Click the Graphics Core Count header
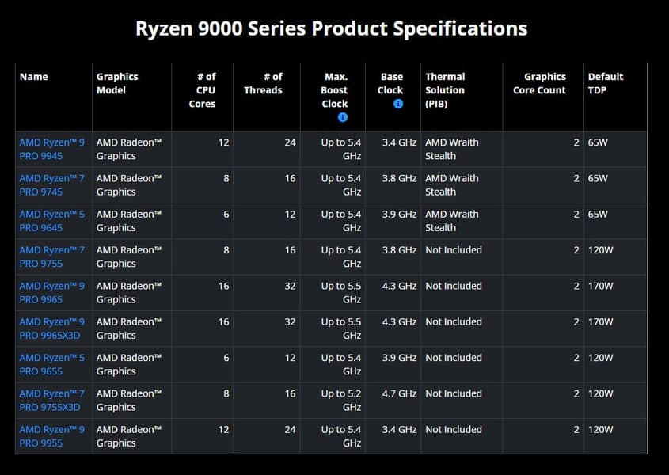Image resolution: width=669 pixels, height=475 pixels. coord(540,83)
